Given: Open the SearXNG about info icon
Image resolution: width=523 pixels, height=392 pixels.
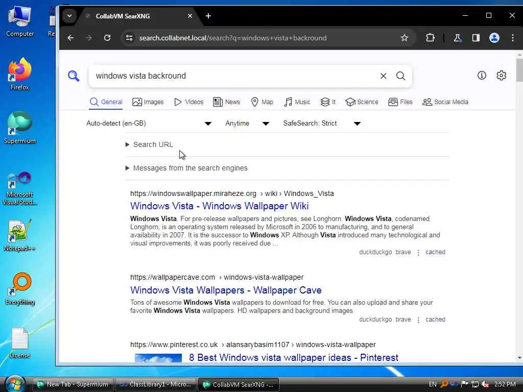Looking at the screenshot, I should coord(482,76).
